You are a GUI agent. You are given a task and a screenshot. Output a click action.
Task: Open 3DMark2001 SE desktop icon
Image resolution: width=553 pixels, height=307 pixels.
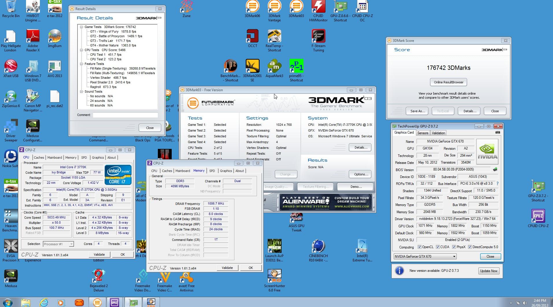tap(252, 70)
